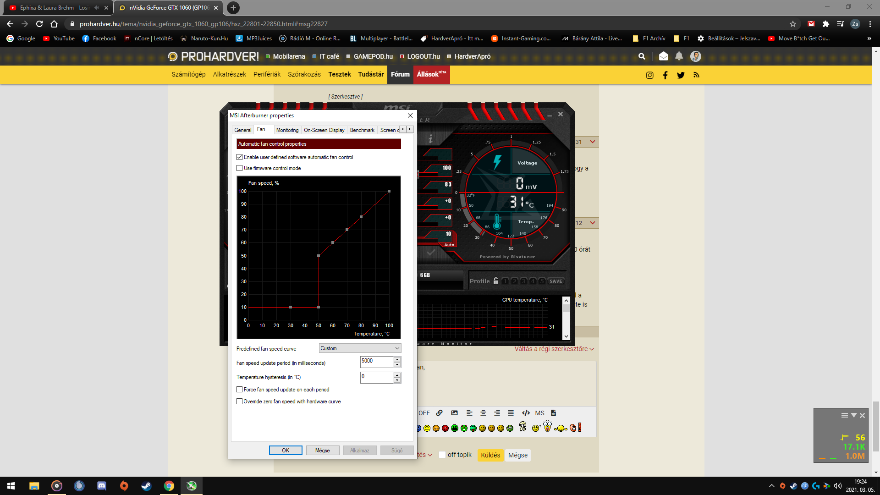This screenshot has width=880, height=495.
Task: Open site search with the magnifier icon
Action: (642, 56)
